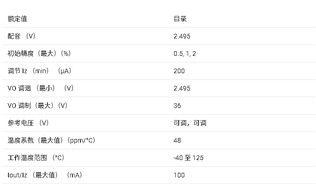Click the 36 value cell

[177, 106]
